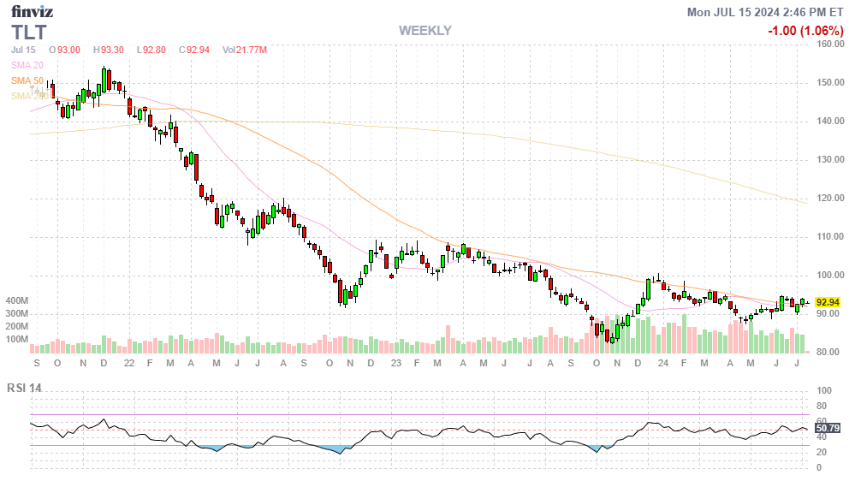Click the 50.79 RSI value tag

tap(827, 428)
